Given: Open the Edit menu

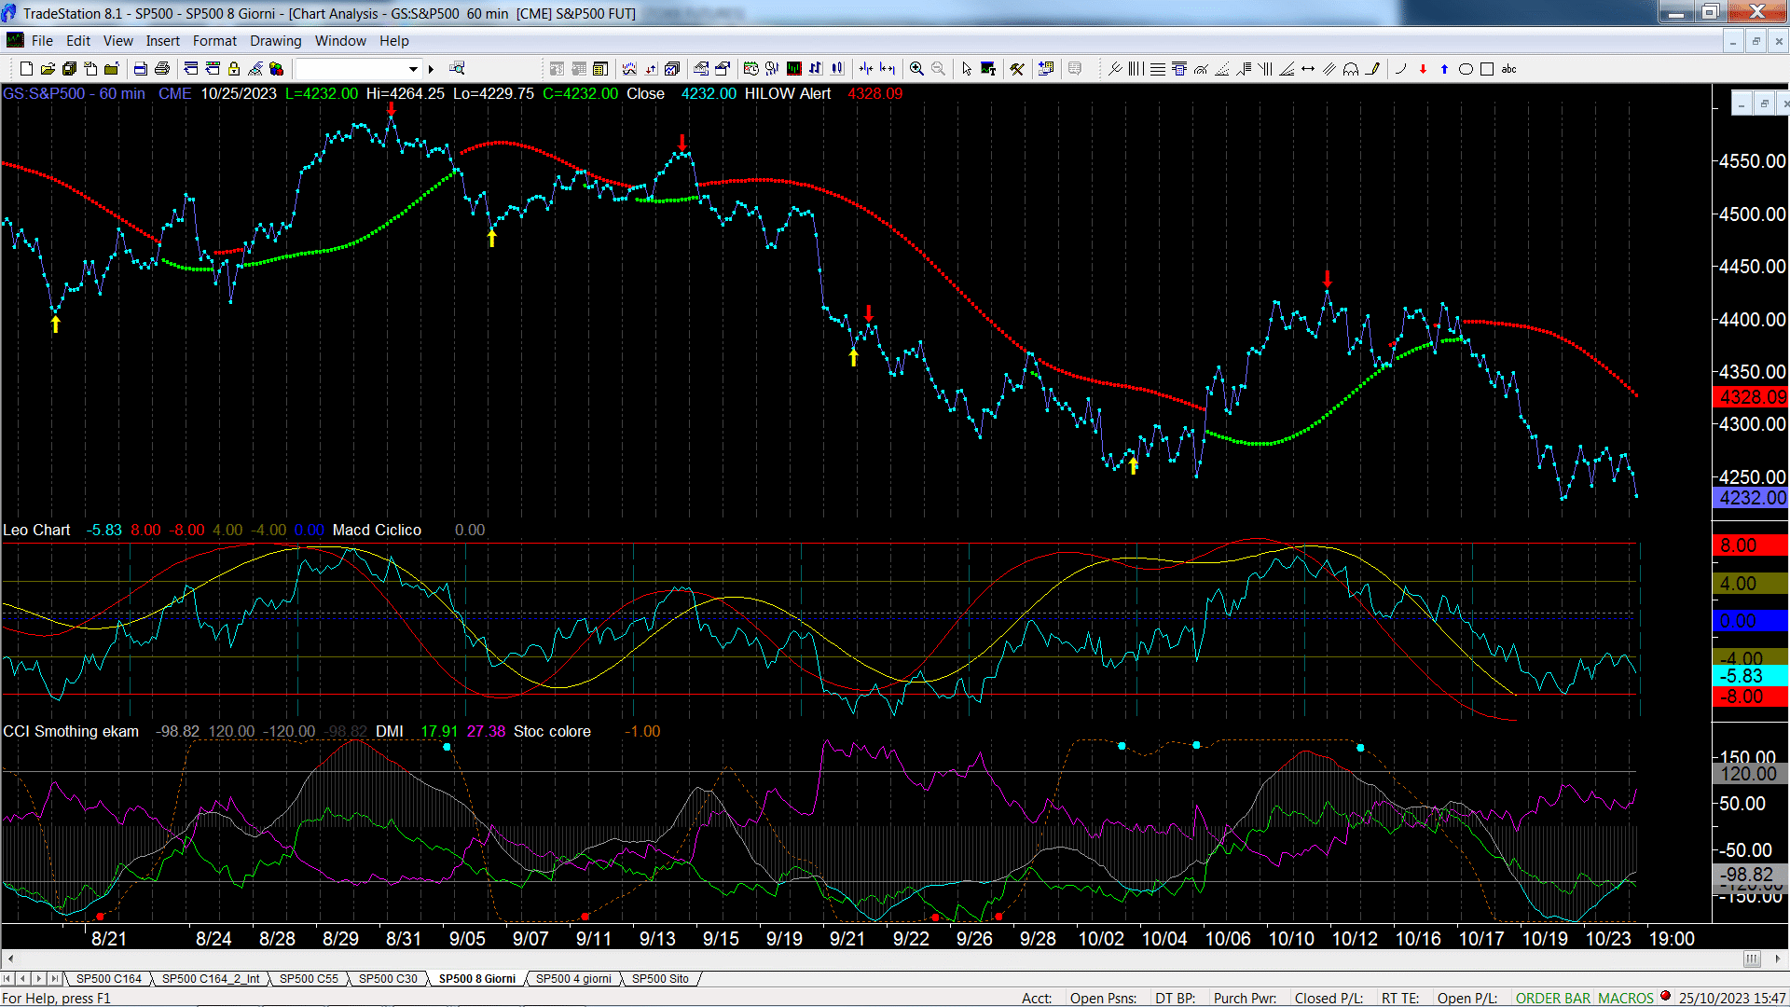Looking at the screenshot, I should [78, 41].
